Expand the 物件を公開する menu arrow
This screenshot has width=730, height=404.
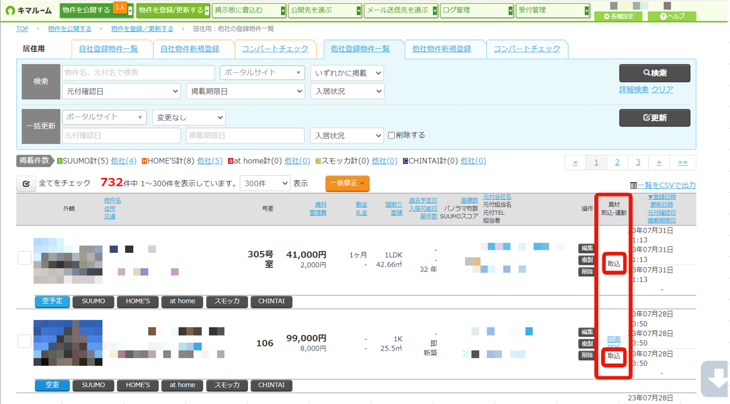[x=130, y=11]
